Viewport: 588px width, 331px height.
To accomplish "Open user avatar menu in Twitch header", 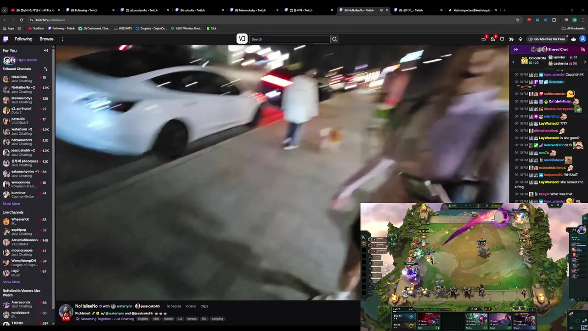I will pyautogui.click(x=582, y=39).
